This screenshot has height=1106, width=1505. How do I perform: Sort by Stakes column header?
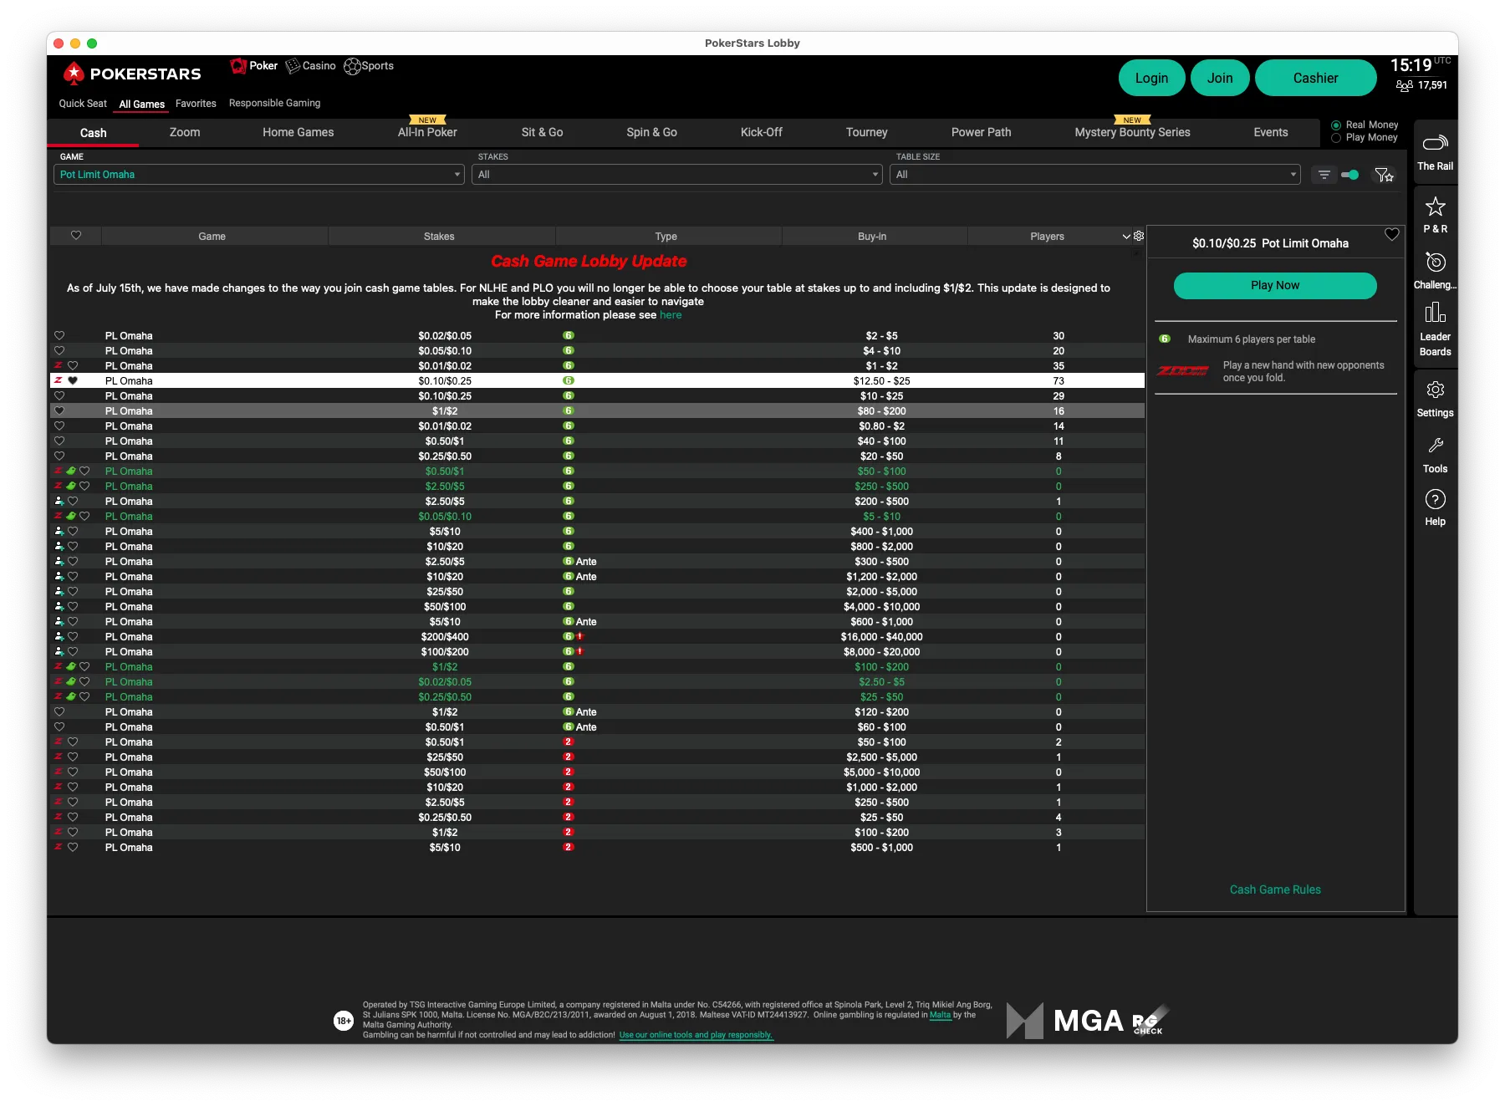[439, 237]
